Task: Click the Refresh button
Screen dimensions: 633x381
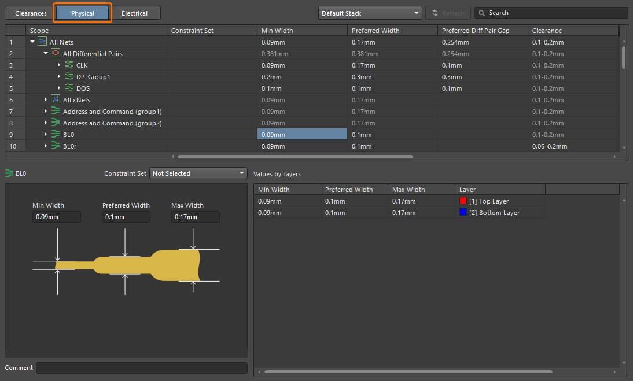Action: (448, 13)
